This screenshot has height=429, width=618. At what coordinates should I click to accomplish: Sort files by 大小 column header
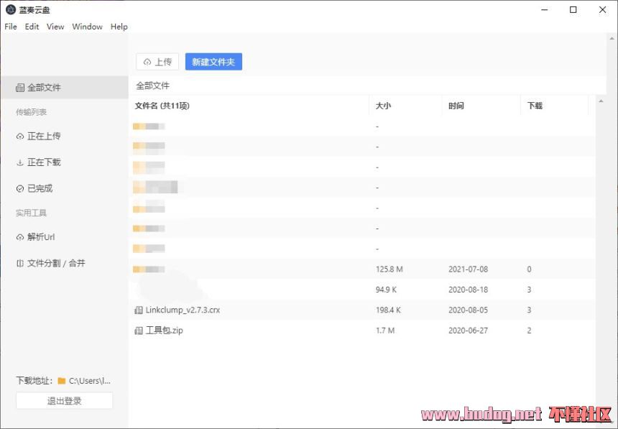383,106
